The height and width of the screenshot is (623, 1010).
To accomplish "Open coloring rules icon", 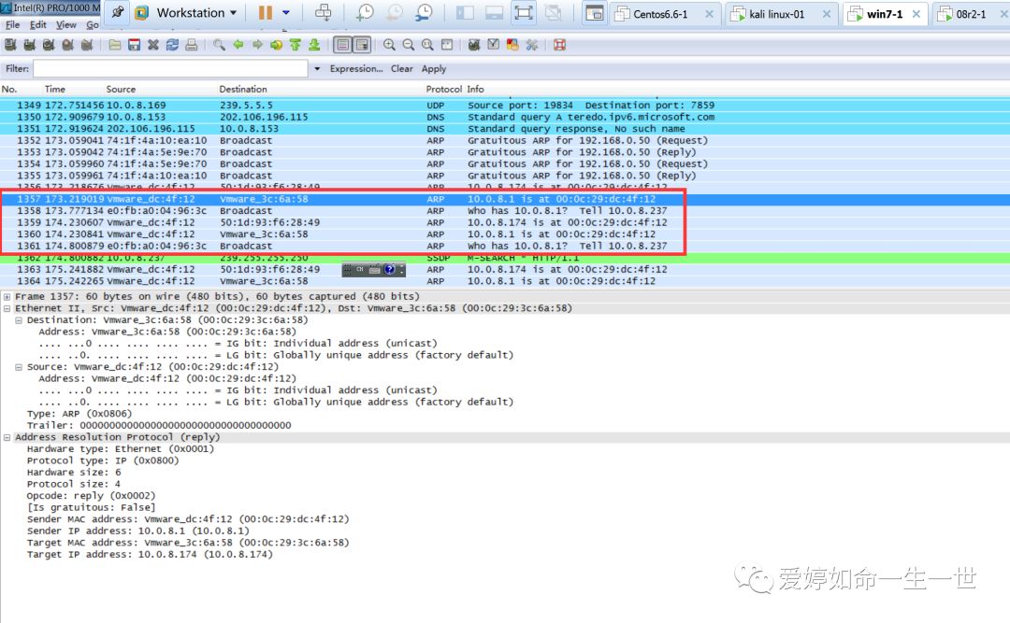I will point(512,45).
